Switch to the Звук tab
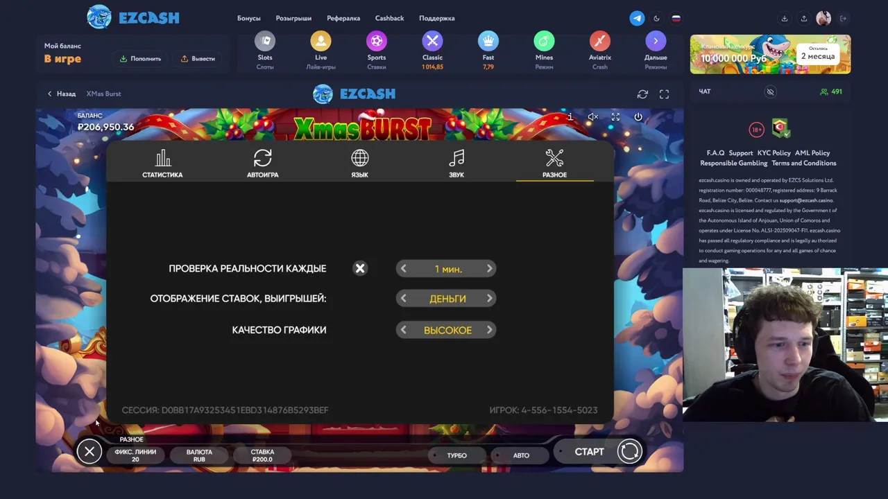888x499 pixels. coord(456,164)
